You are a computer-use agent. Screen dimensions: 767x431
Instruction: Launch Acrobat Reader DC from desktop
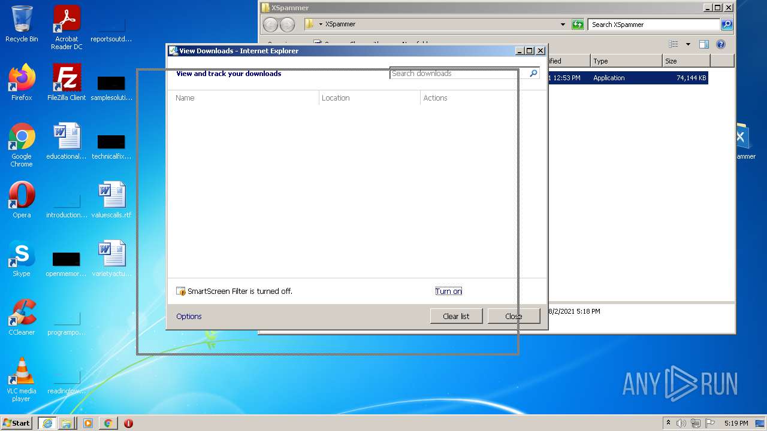[67, 28]
